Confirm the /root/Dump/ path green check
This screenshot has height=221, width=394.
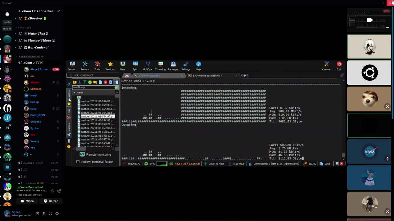click(116, 87)
